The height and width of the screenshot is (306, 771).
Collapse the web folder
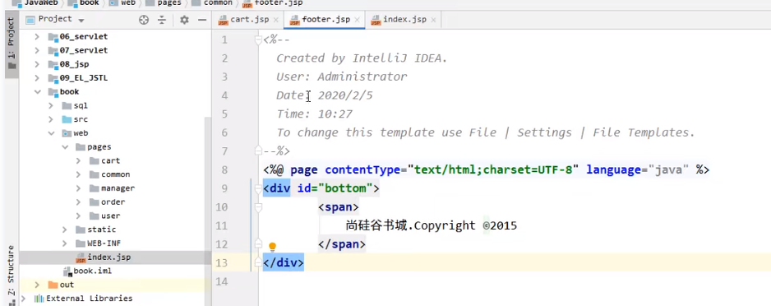pyautogui.click(x=51, y=132)
